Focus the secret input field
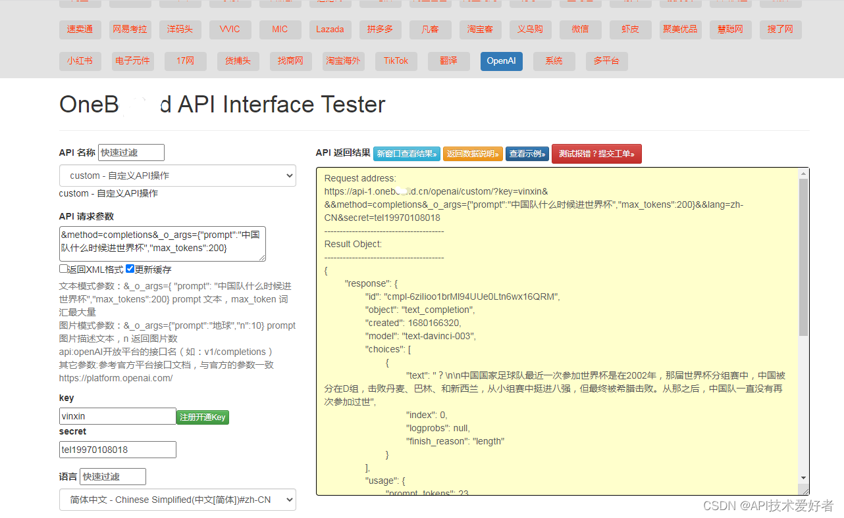Image resolution: width=844 pixels, height=518 pixels. 118,450
